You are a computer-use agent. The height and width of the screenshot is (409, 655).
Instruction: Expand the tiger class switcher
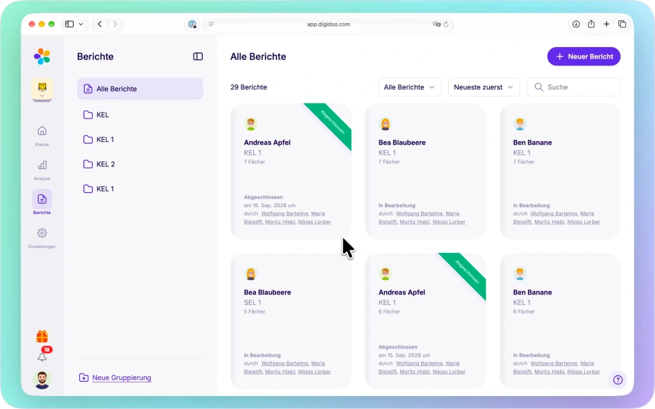[42, 90]
